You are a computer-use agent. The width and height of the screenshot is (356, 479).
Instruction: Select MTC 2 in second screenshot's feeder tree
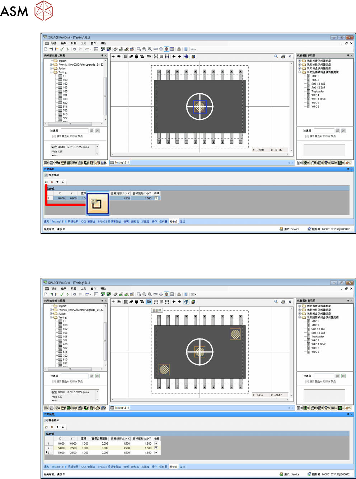pyautogui.click(x=315, y=325)
